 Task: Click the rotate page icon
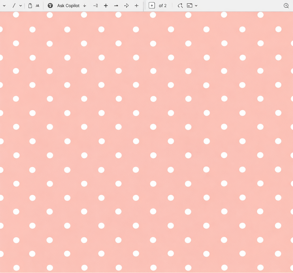[180, 6]
